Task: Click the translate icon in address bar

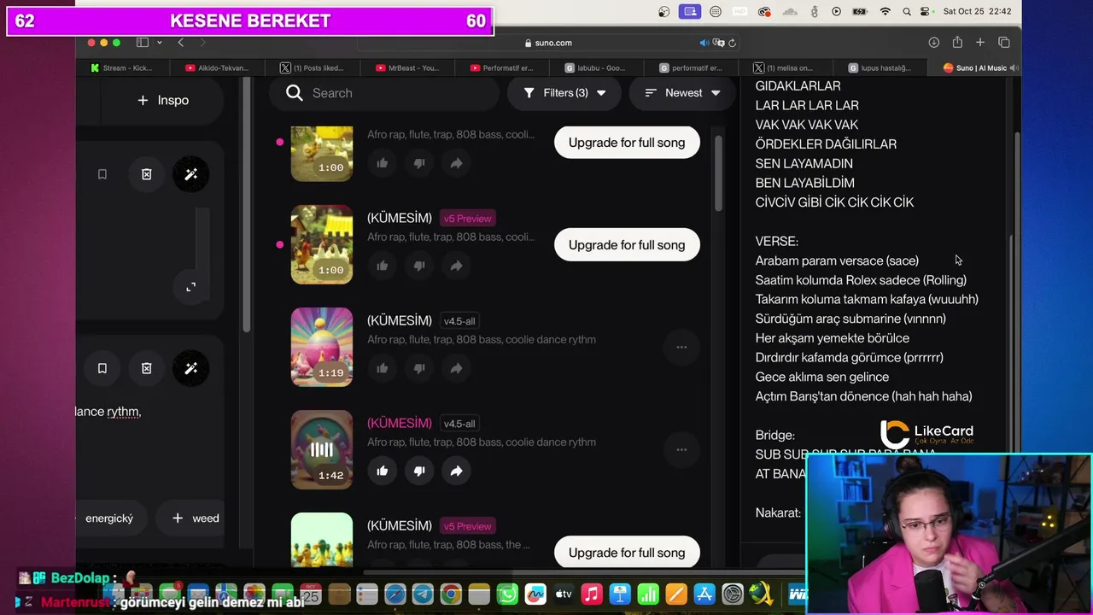Action: [x=719, y=43]
